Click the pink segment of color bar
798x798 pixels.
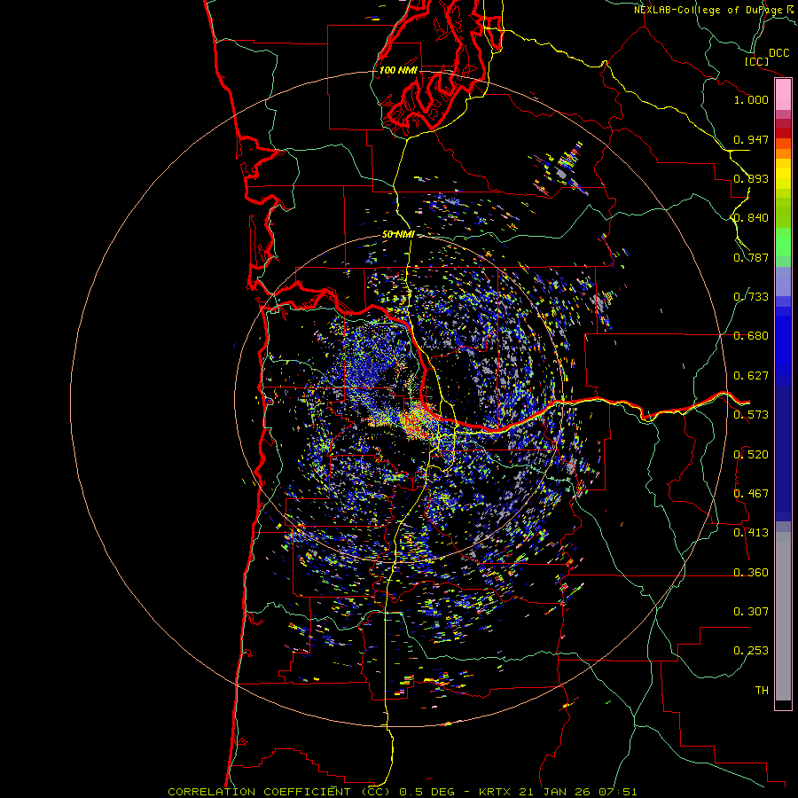(x=783, y=95)
